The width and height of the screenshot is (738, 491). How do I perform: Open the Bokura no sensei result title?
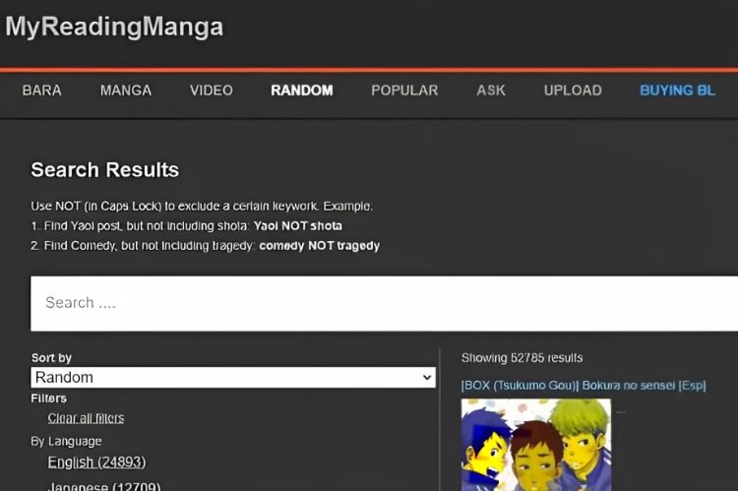coord(584,386)
